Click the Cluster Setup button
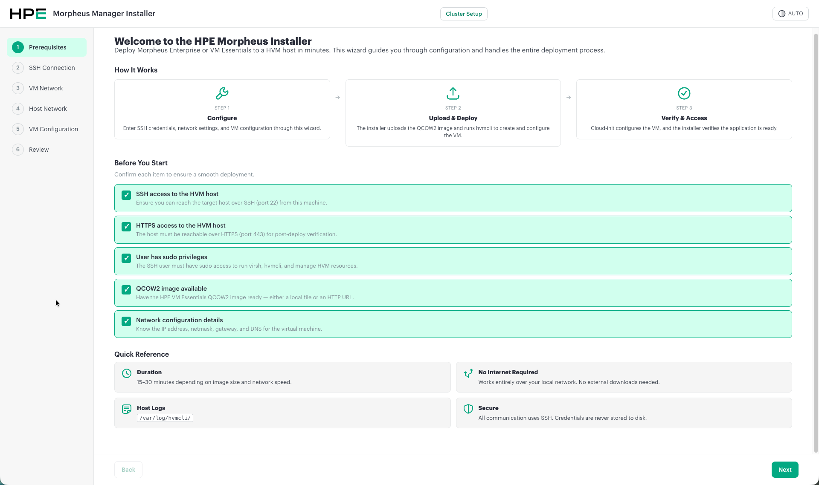Screen dimensions: 819x485 tap(464, 14)
